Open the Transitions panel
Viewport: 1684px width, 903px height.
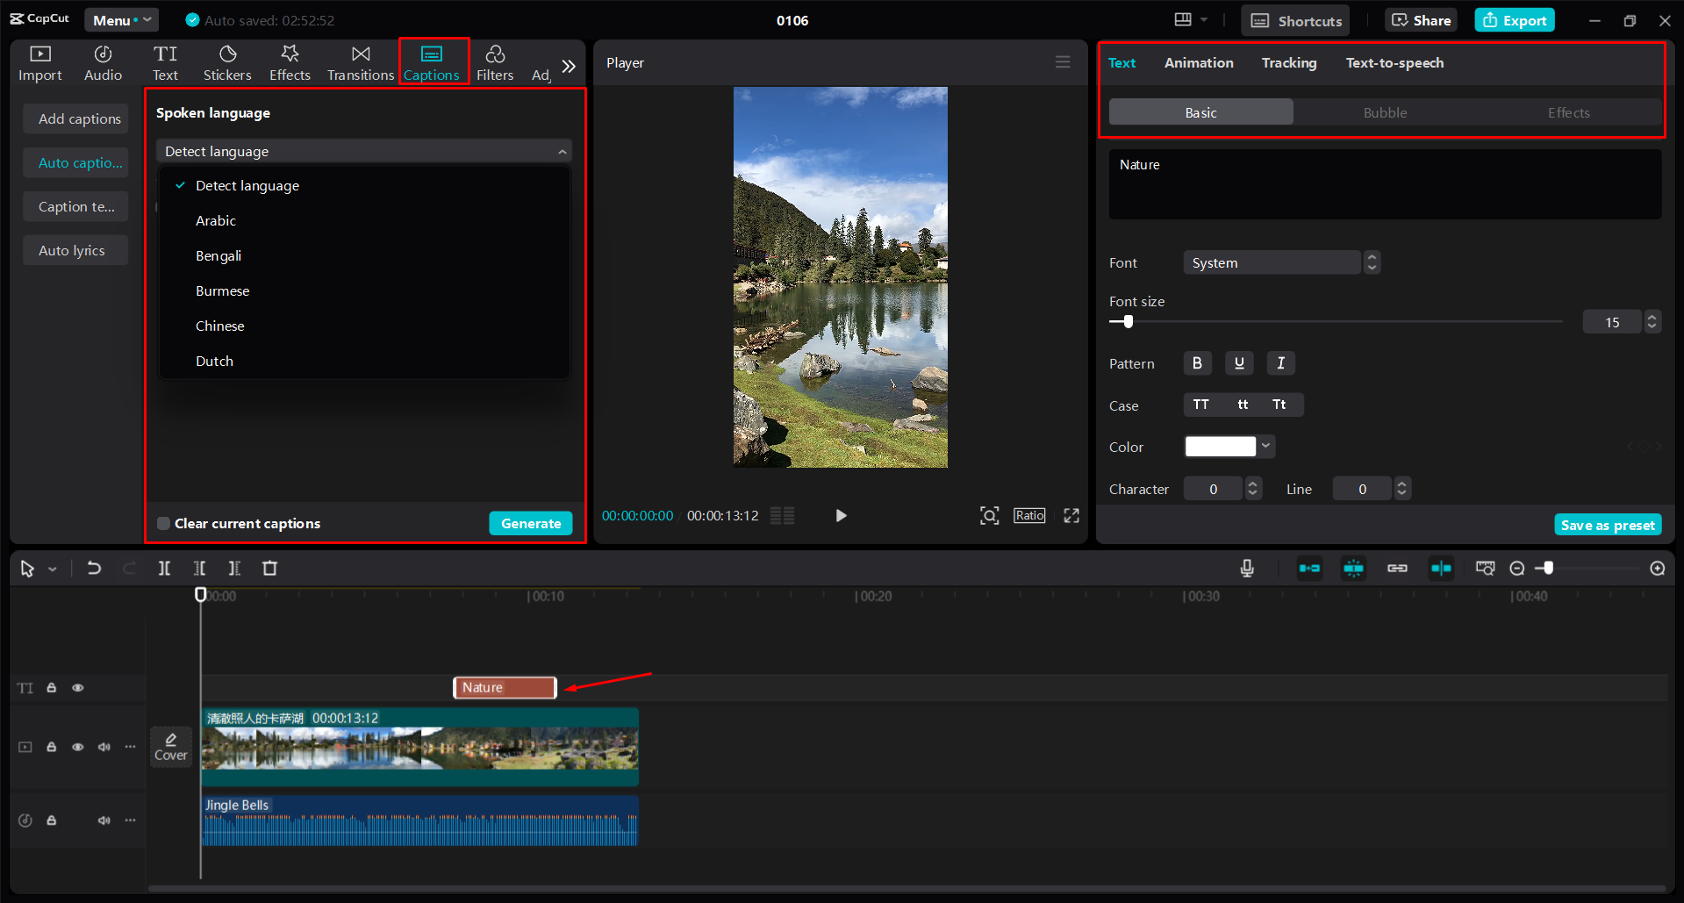(x=360, y=62)
